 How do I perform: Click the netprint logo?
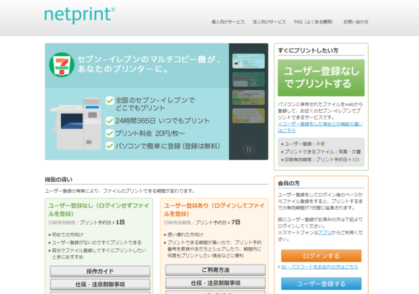79,14
